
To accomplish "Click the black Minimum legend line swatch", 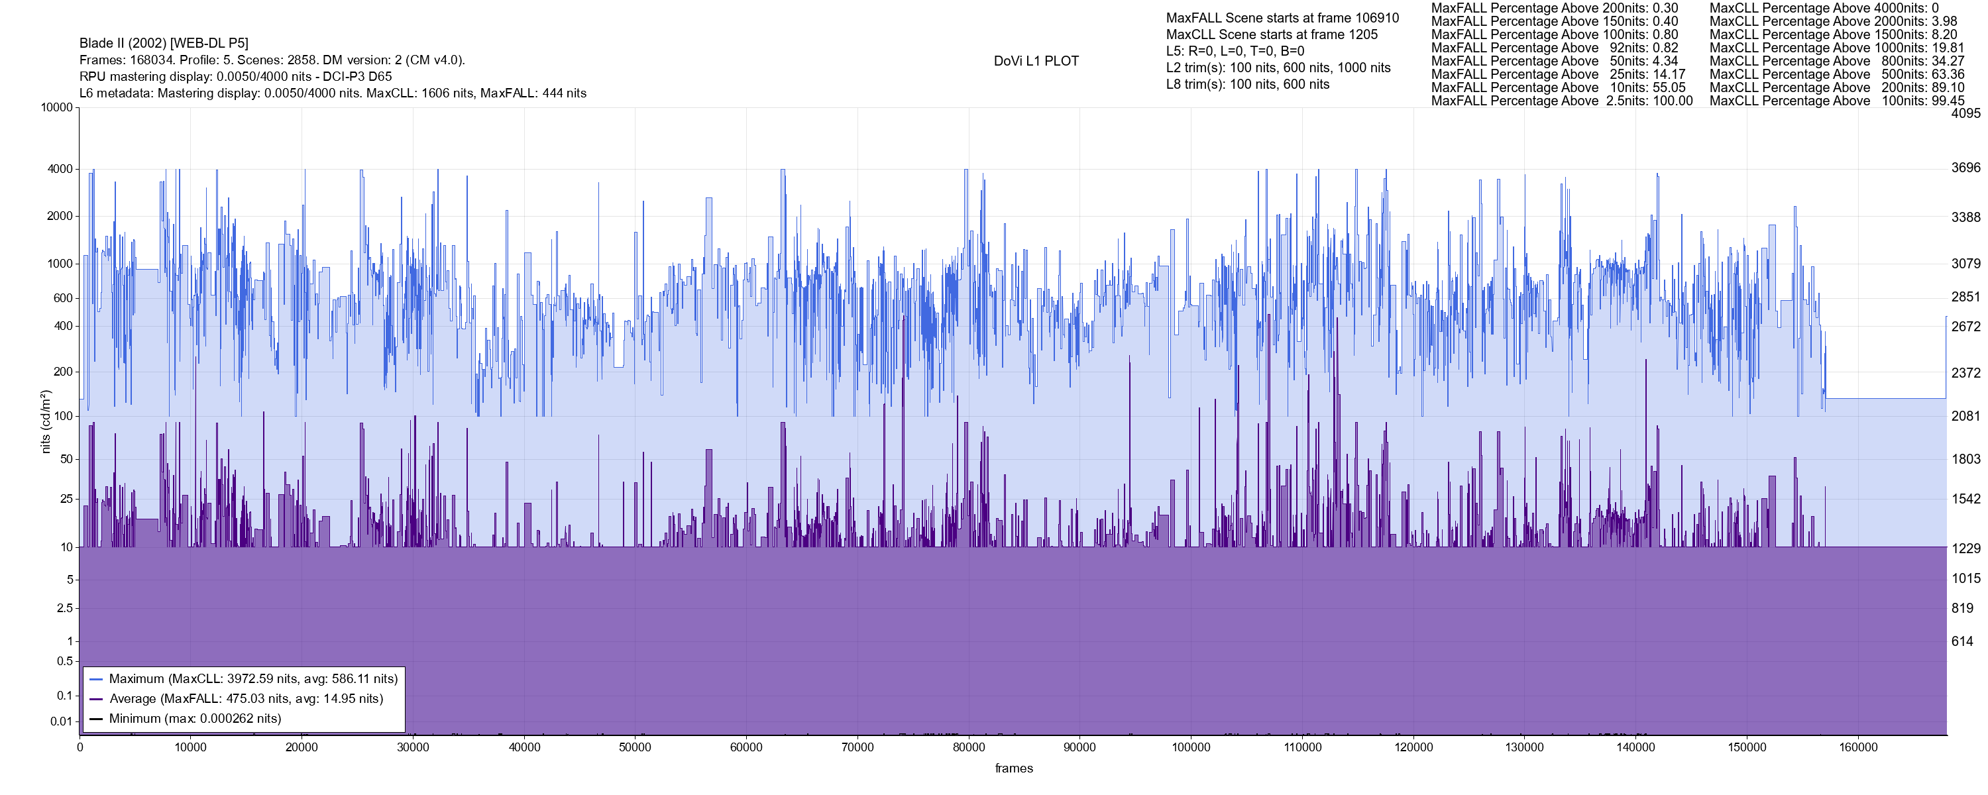I will 97,719.
